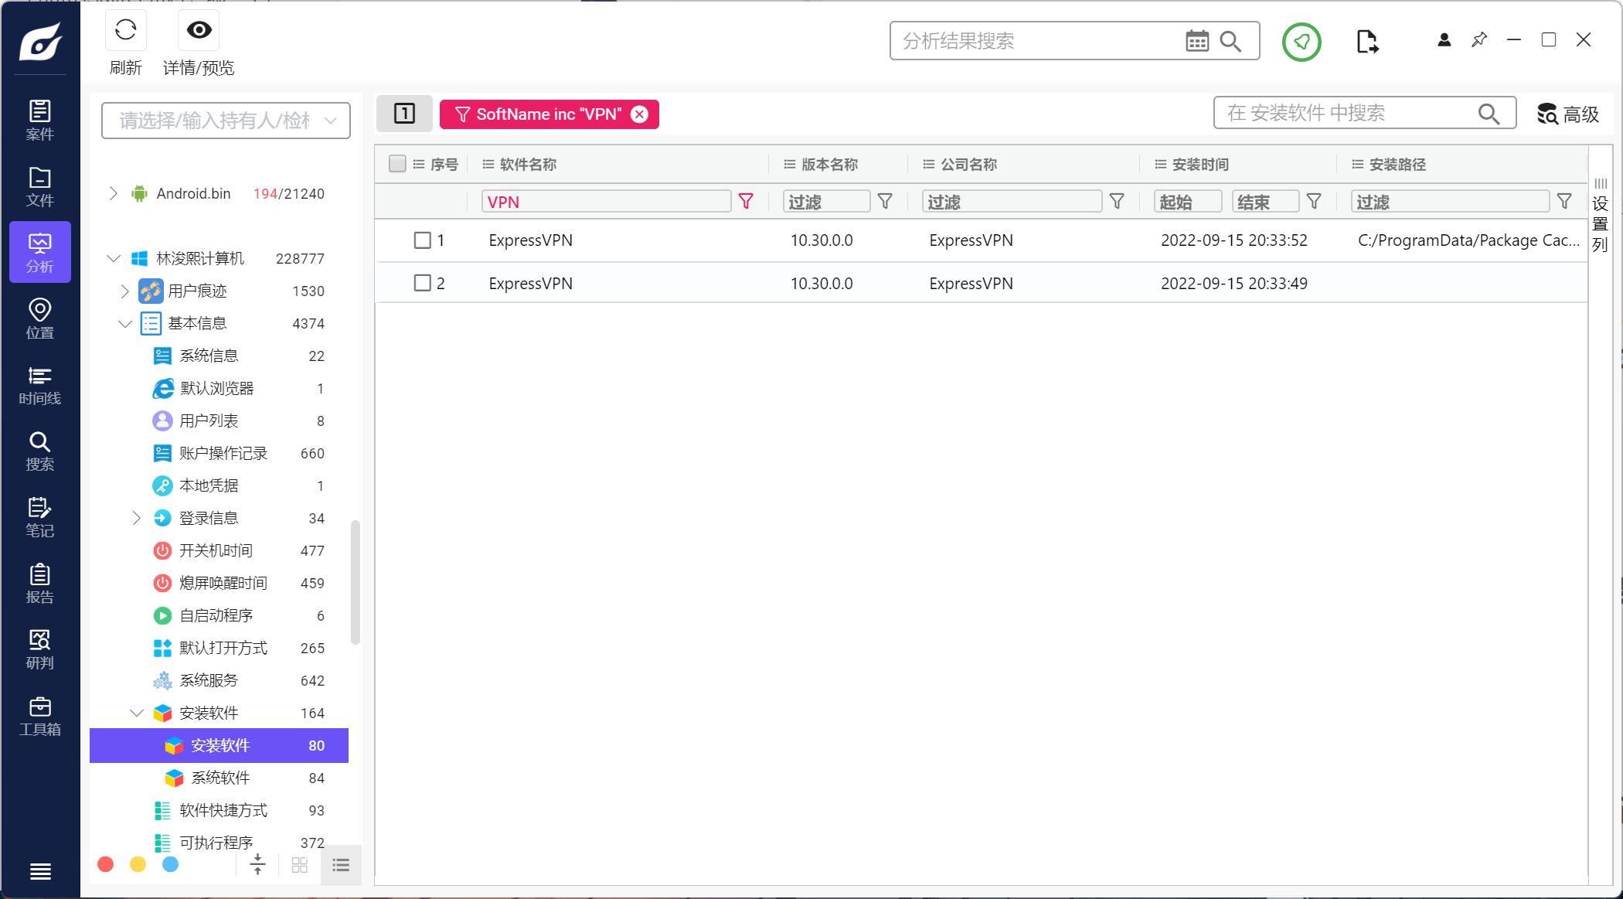
Task: Toggle the 详情/预览 eye view
Action: (x=199, y=31)
